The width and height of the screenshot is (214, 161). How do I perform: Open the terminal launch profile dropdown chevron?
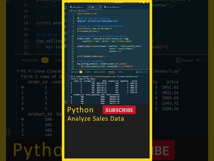click(147, 72)
